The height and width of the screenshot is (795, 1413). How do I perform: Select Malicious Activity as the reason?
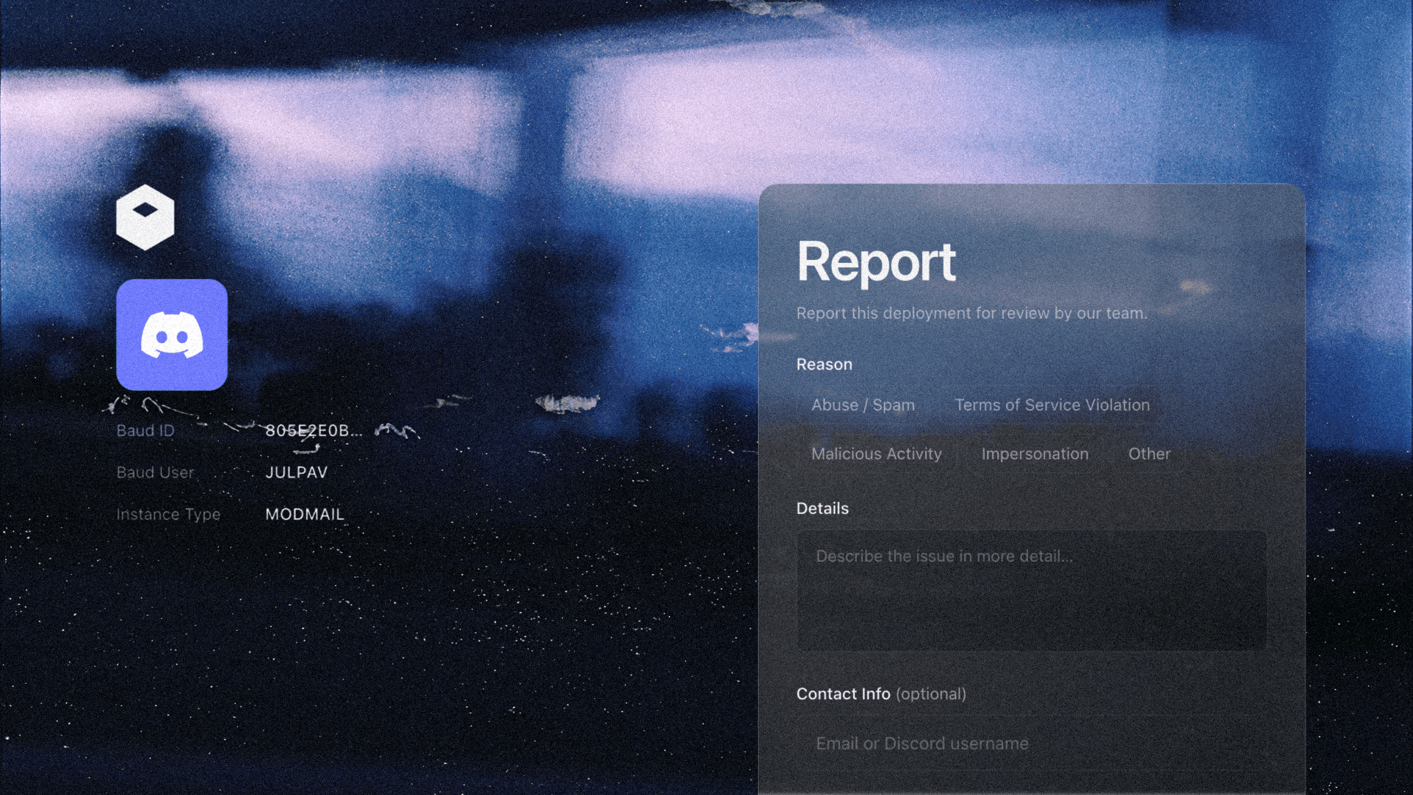[x=876, y=454]
